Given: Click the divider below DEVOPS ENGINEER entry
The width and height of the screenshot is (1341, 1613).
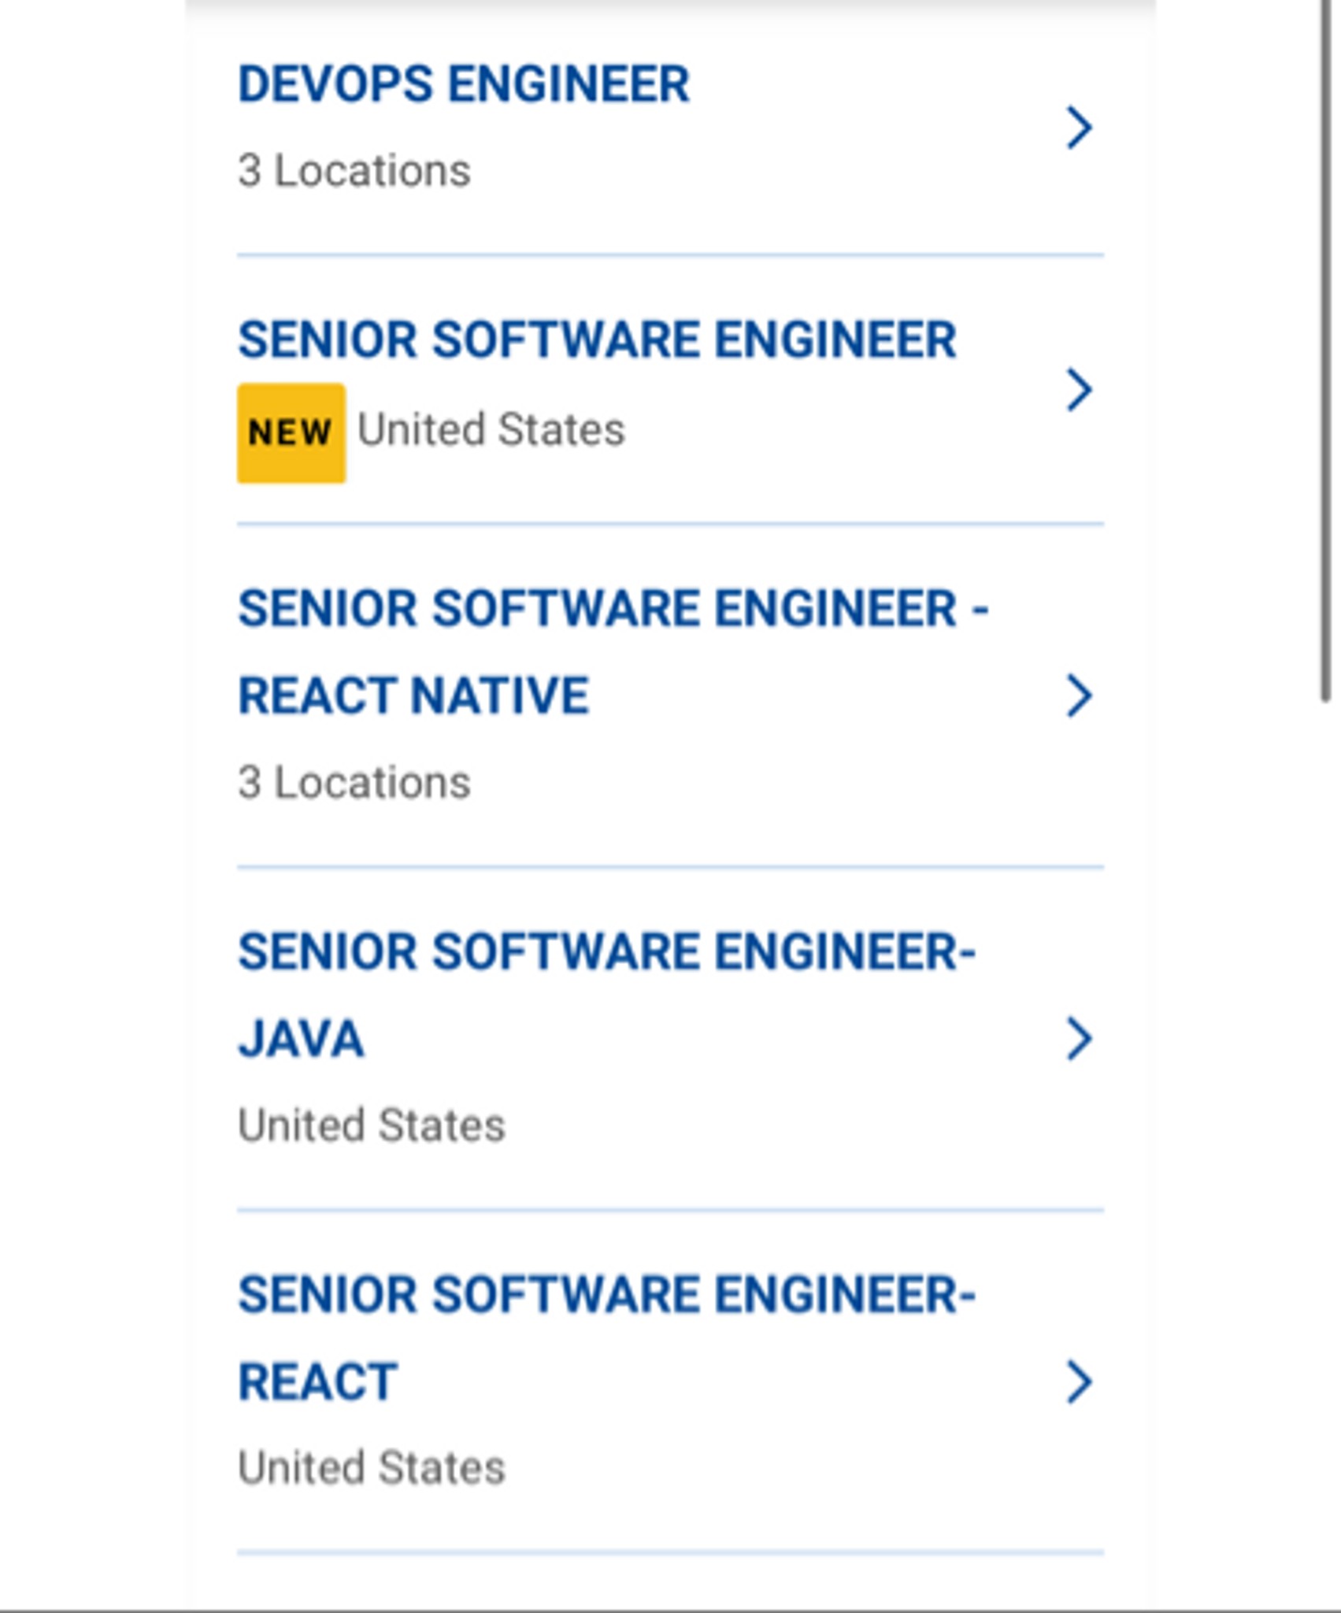Looking at the screenshot, I should click(x=669, y=254).
